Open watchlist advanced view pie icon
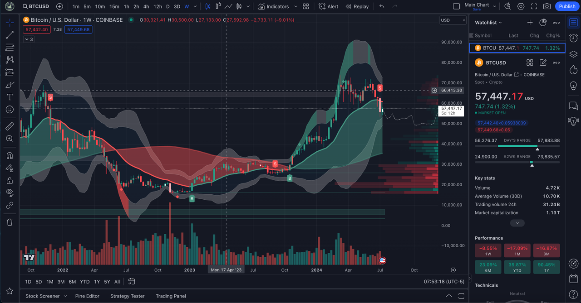 (x=543, y=23)
